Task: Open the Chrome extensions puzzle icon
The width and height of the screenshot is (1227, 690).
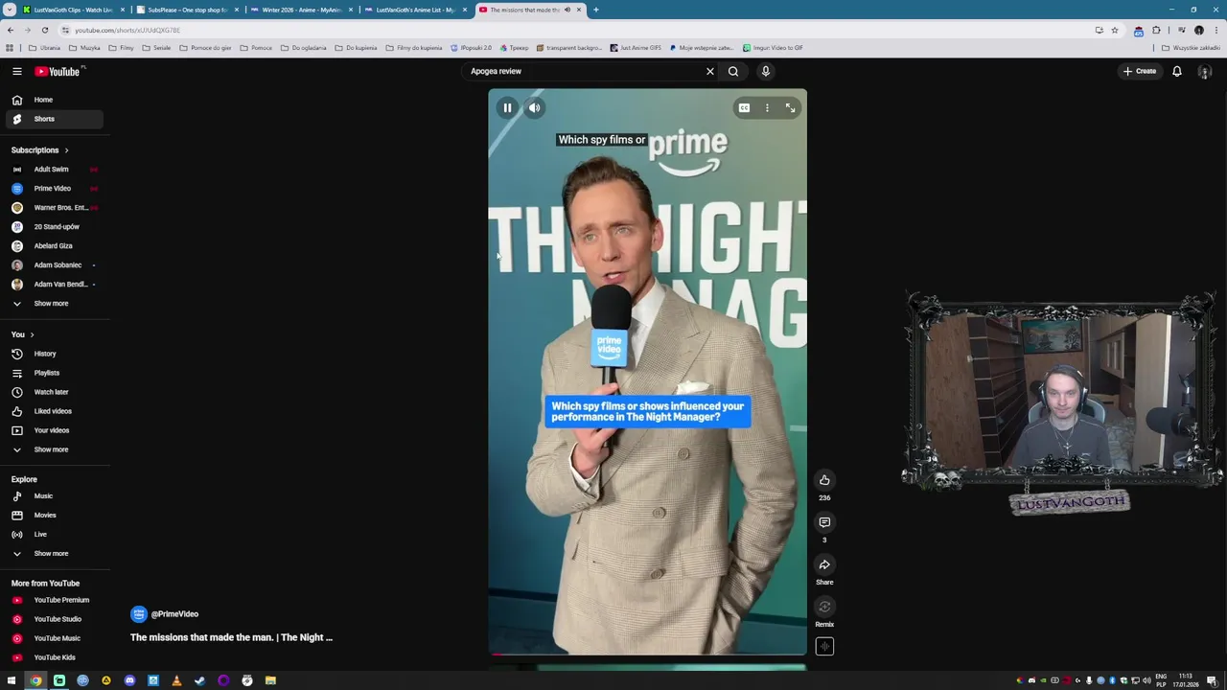Action: click(1156, 30)
